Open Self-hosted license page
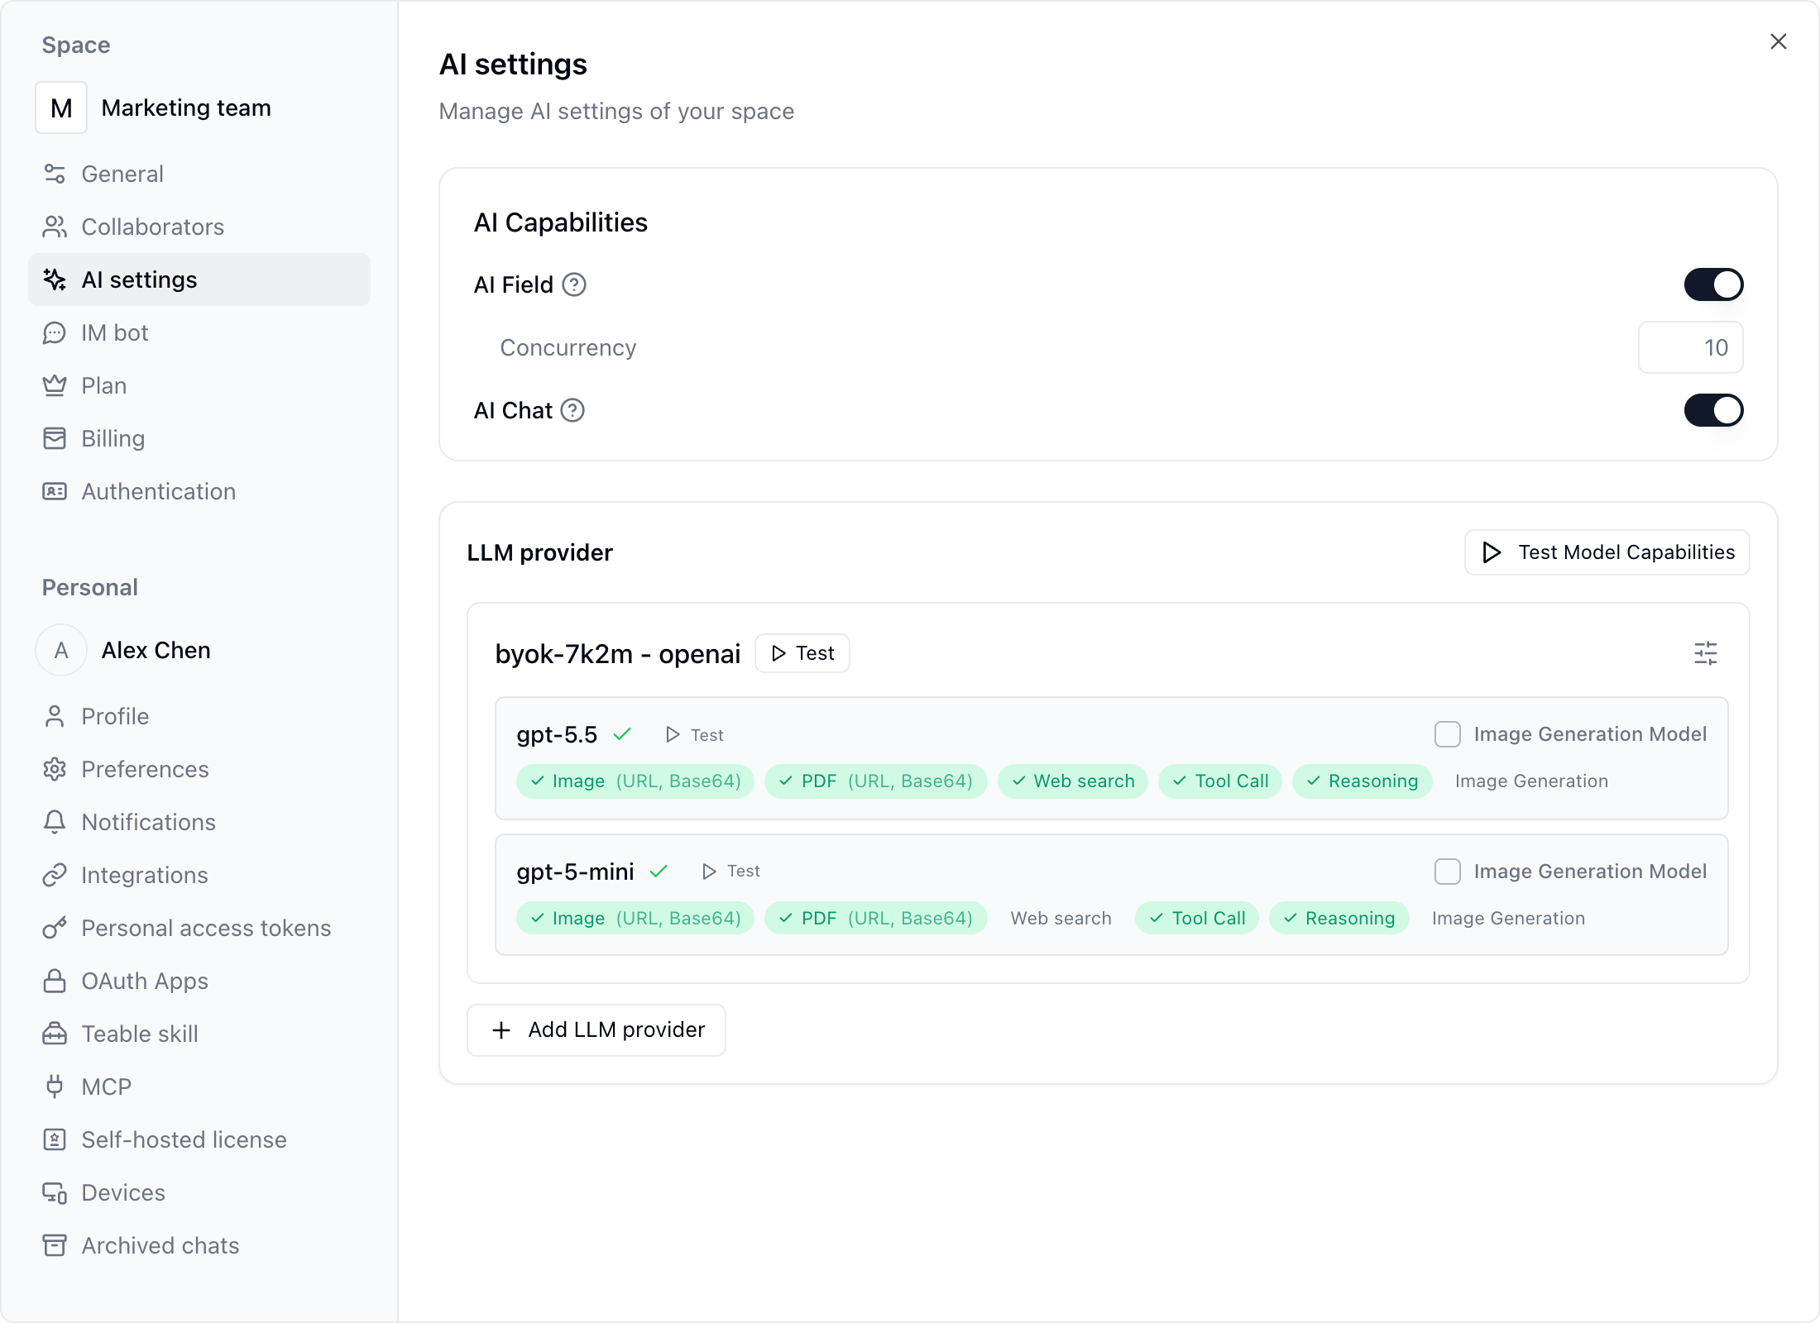1820x1323 pixels. coord(199,1139)
